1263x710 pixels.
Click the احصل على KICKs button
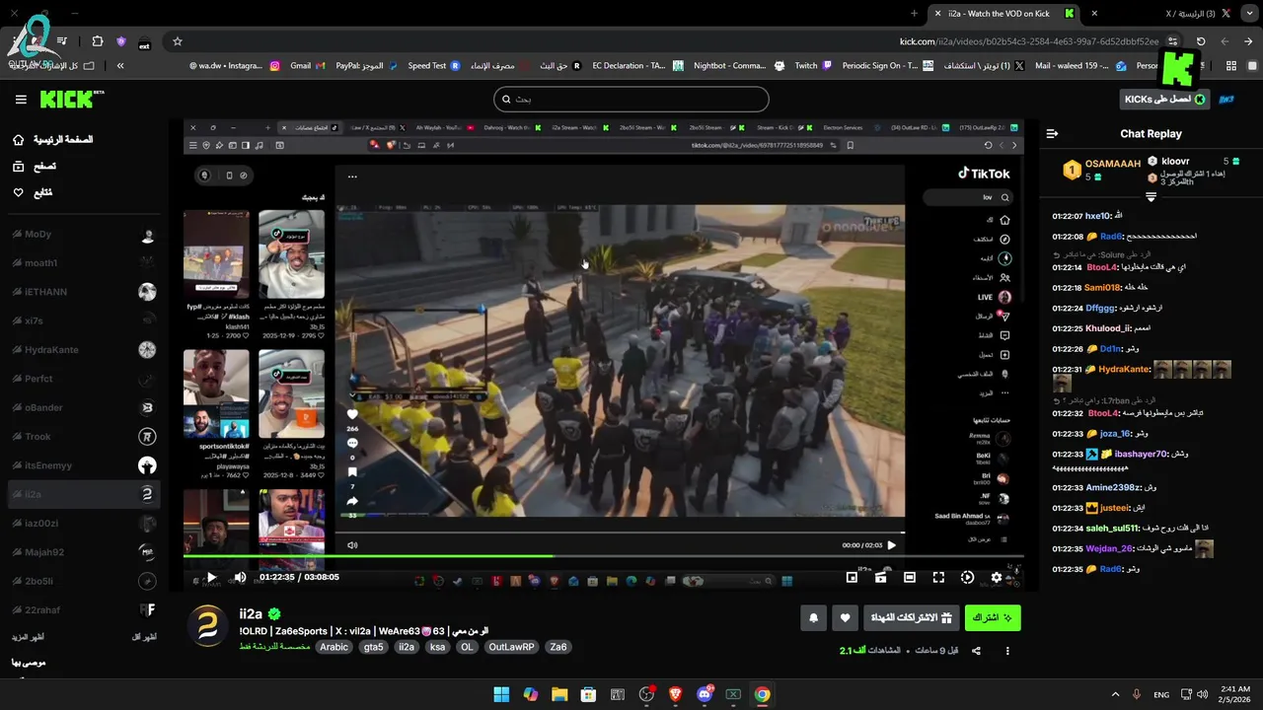[x=1165, y=100]
